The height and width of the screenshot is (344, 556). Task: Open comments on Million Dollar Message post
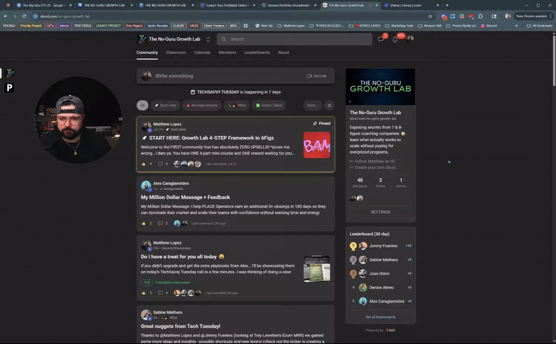pyautogui.click(x=160, y=223)
